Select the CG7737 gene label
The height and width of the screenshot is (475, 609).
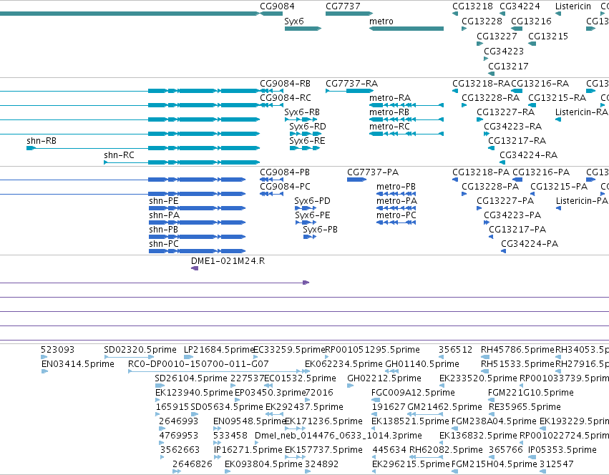point(343,6)
